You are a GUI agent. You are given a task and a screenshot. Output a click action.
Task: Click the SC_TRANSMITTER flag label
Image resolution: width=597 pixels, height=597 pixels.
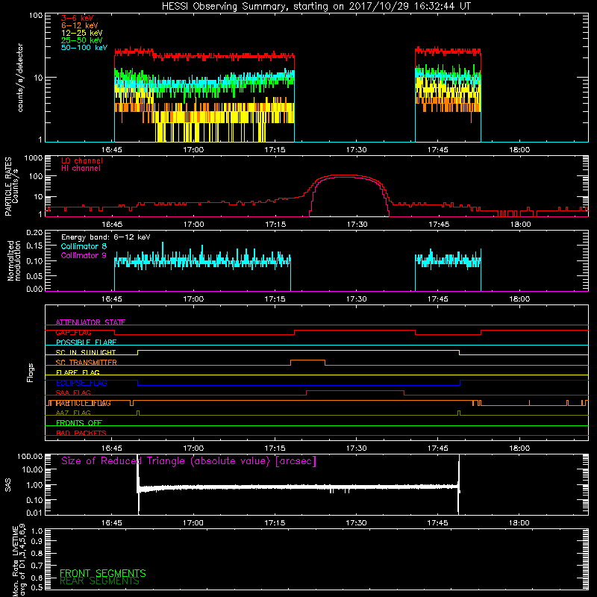tap(86, 363)
